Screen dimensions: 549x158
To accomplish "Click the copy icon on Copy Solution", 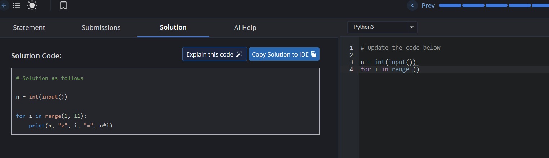I will point(313,54).
